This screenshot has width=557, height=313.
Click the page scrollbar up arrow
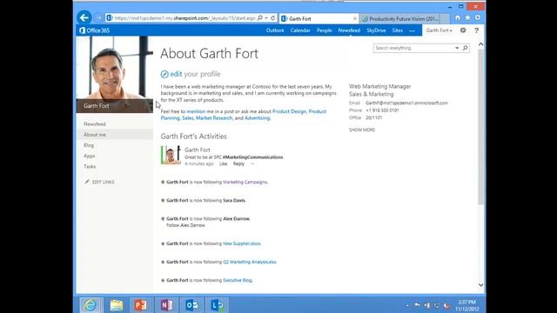click(x=480, y=44)
